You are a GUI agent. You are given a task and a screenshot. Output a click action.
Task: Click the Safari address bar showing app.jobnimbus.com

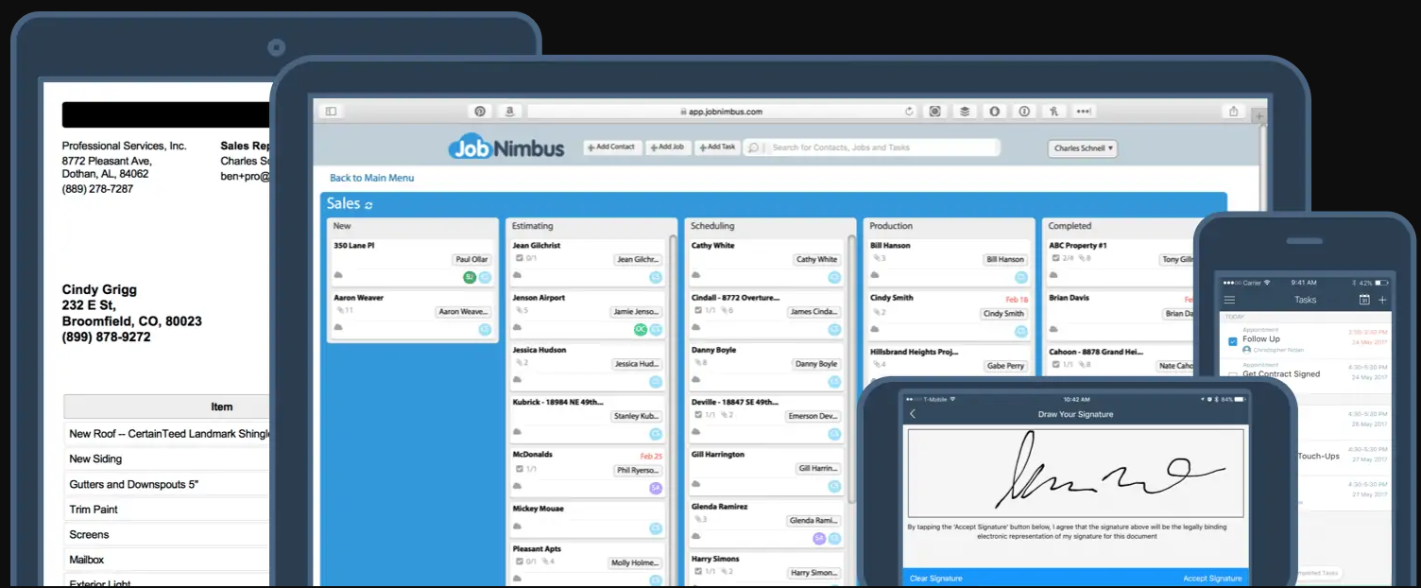click(x=721, y=112)
